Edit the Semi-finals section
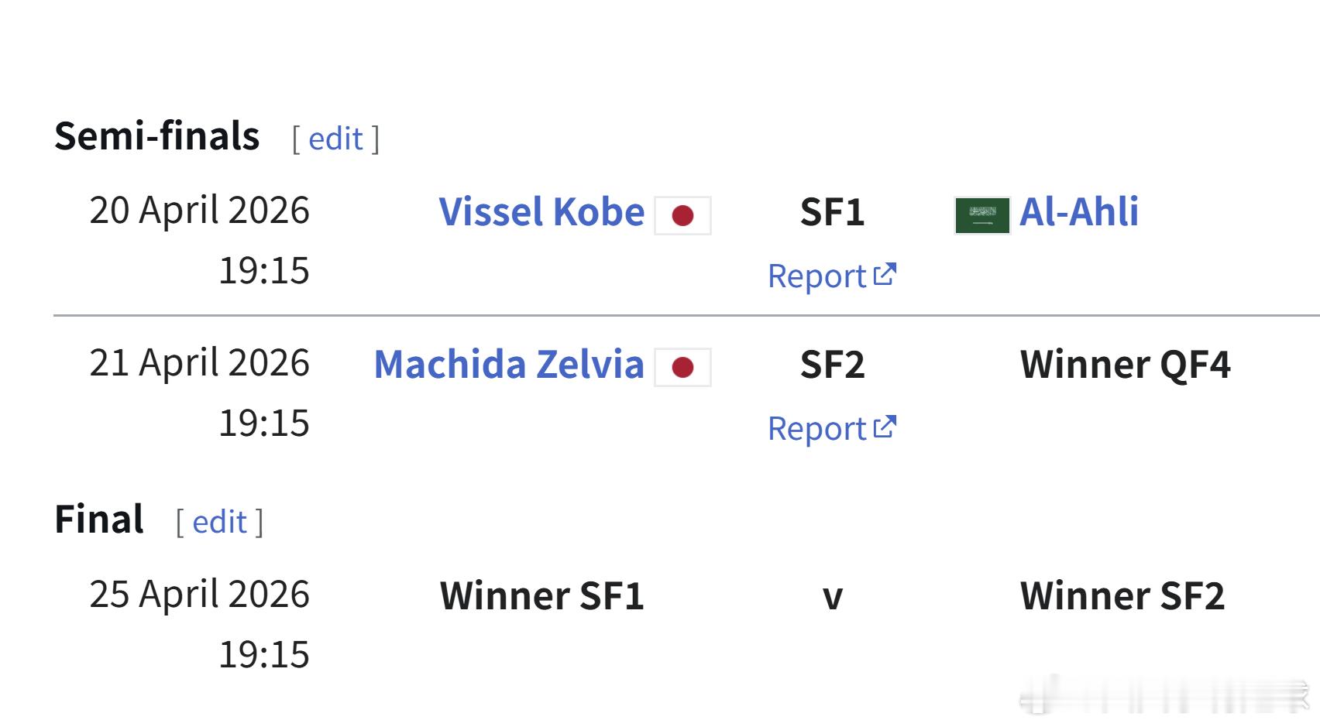This screenshot has height=727, width=1320. pos(335,139)
